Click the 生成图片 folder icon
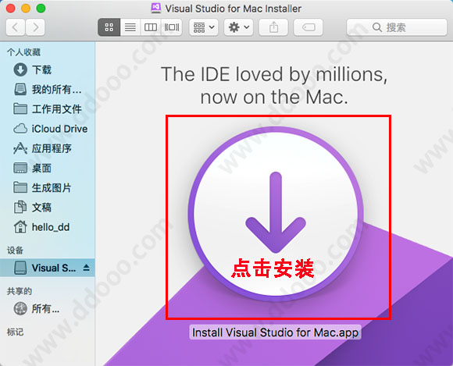The image size is (453, 366). pos(20,187)
